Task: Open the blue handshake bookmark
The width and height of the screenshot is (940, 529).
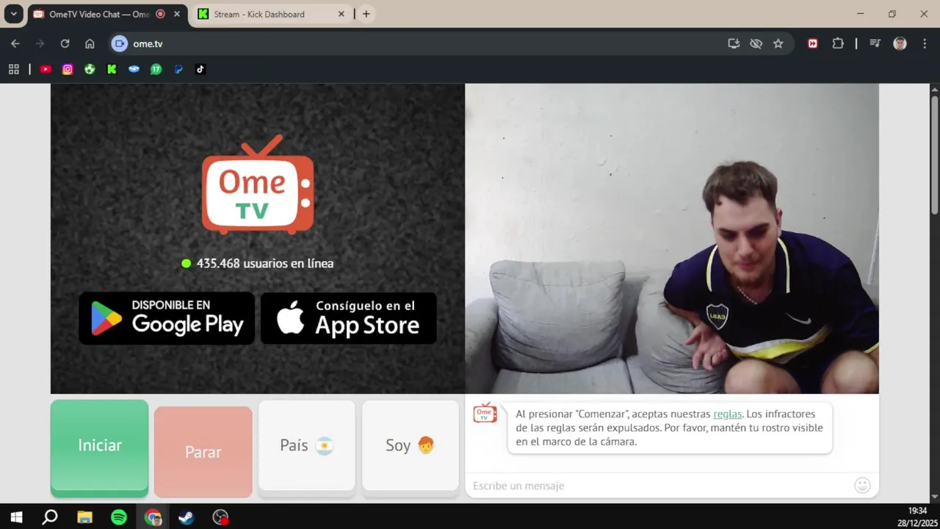Action: 134,69
